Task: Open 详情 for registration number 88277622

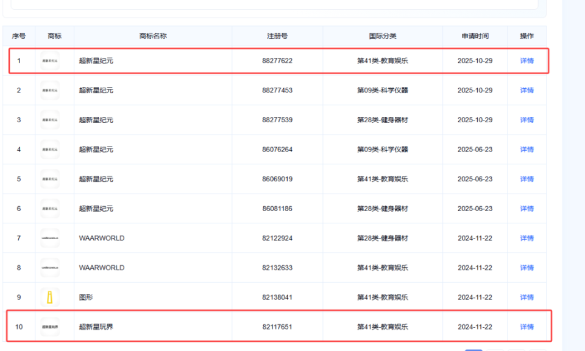Action: pos(526,61)
